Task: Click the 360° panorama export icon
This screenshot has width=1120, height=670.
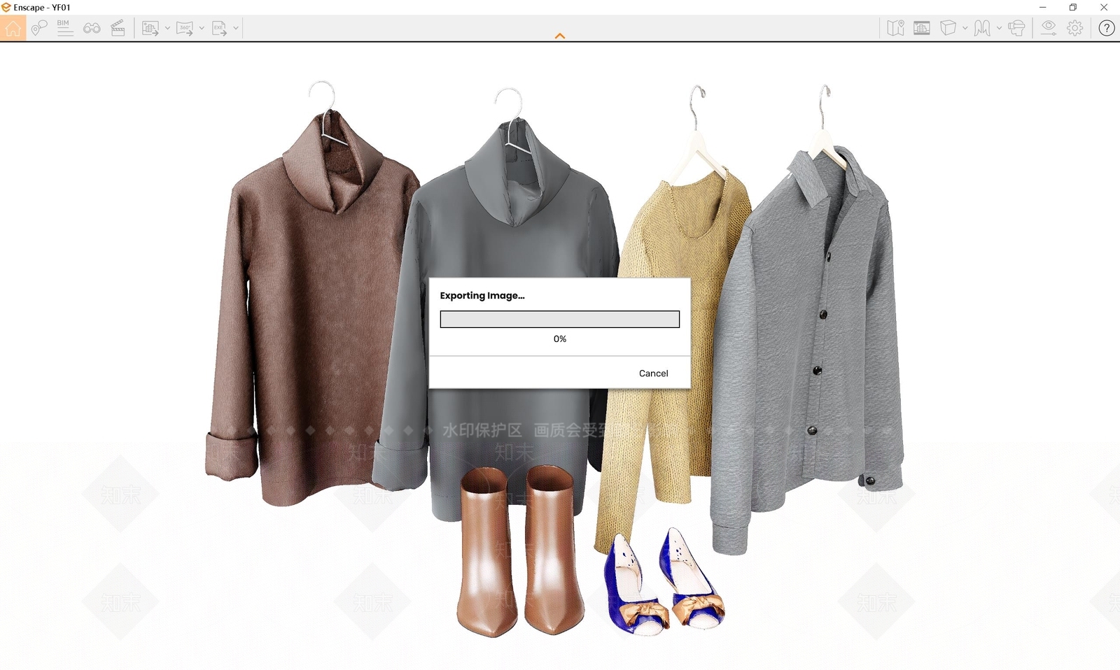Action: click(185, 28)
